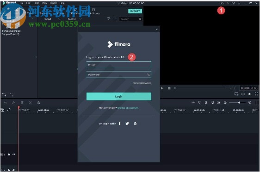Screen dimensions: 260x172
Task: Click the Login button
Action: tap(119, 96)
